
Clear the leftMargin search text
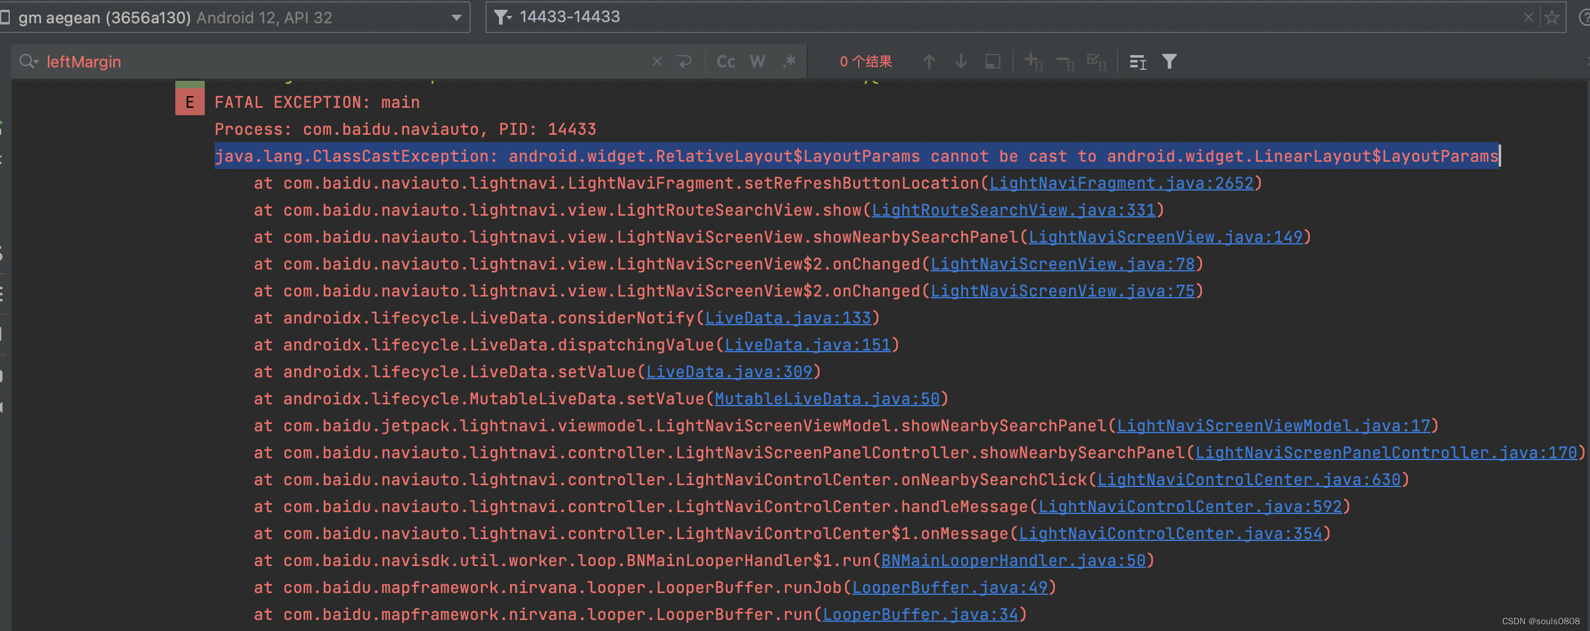tap(656, 62)
